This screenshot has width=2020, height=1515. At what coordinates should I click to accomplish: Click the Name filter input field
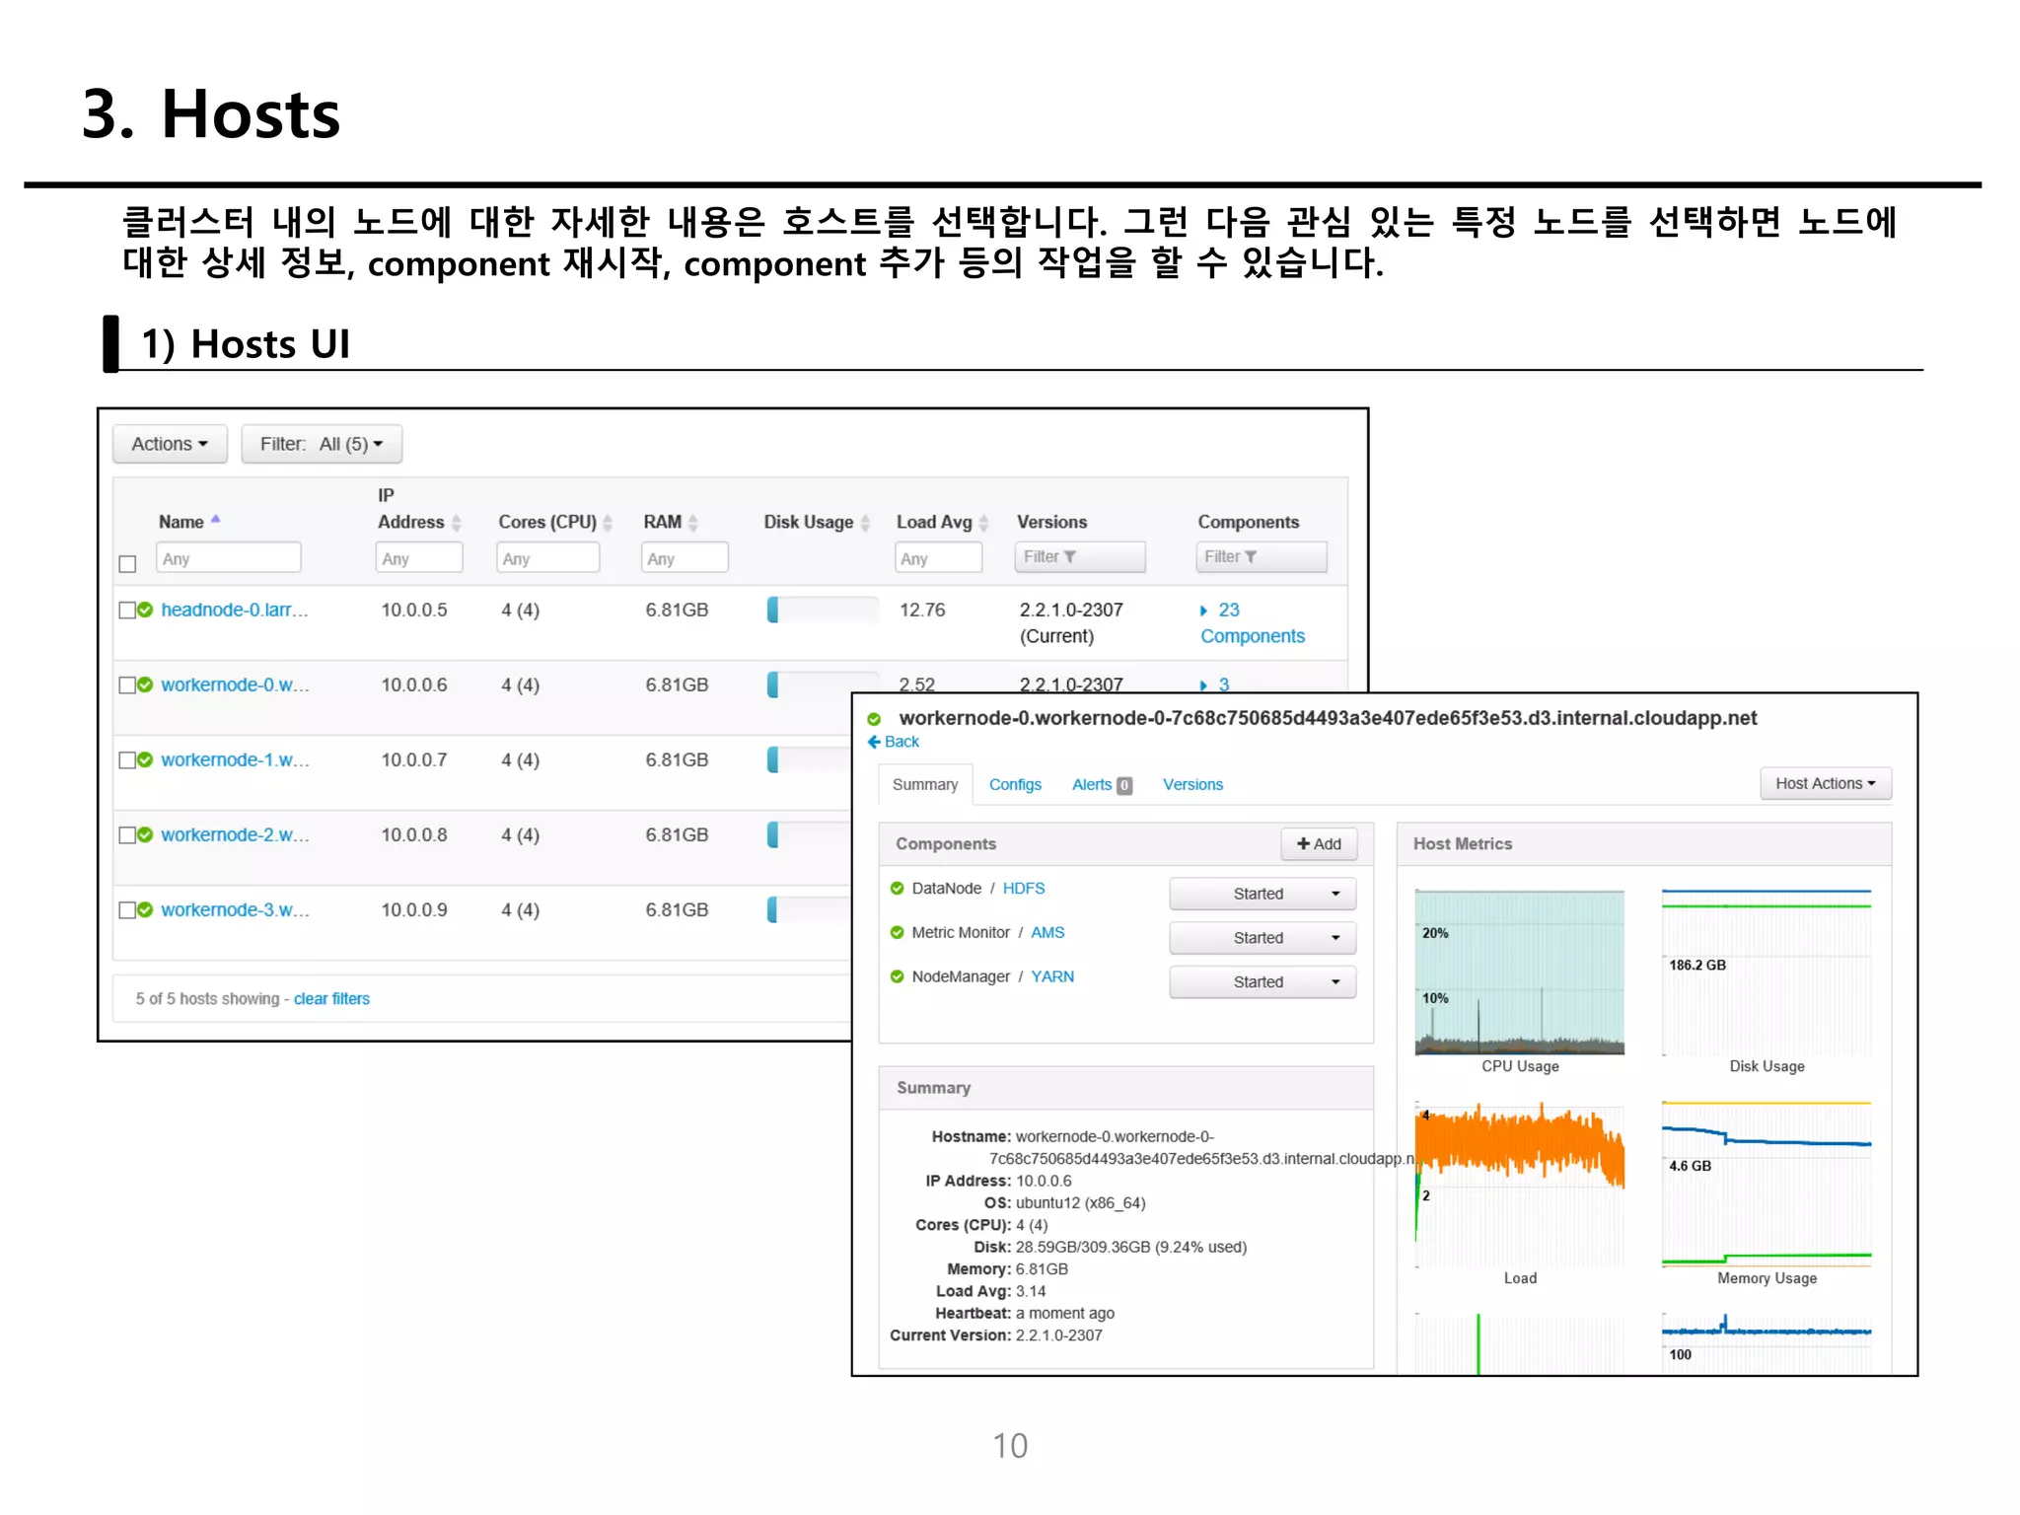(228, 558)
